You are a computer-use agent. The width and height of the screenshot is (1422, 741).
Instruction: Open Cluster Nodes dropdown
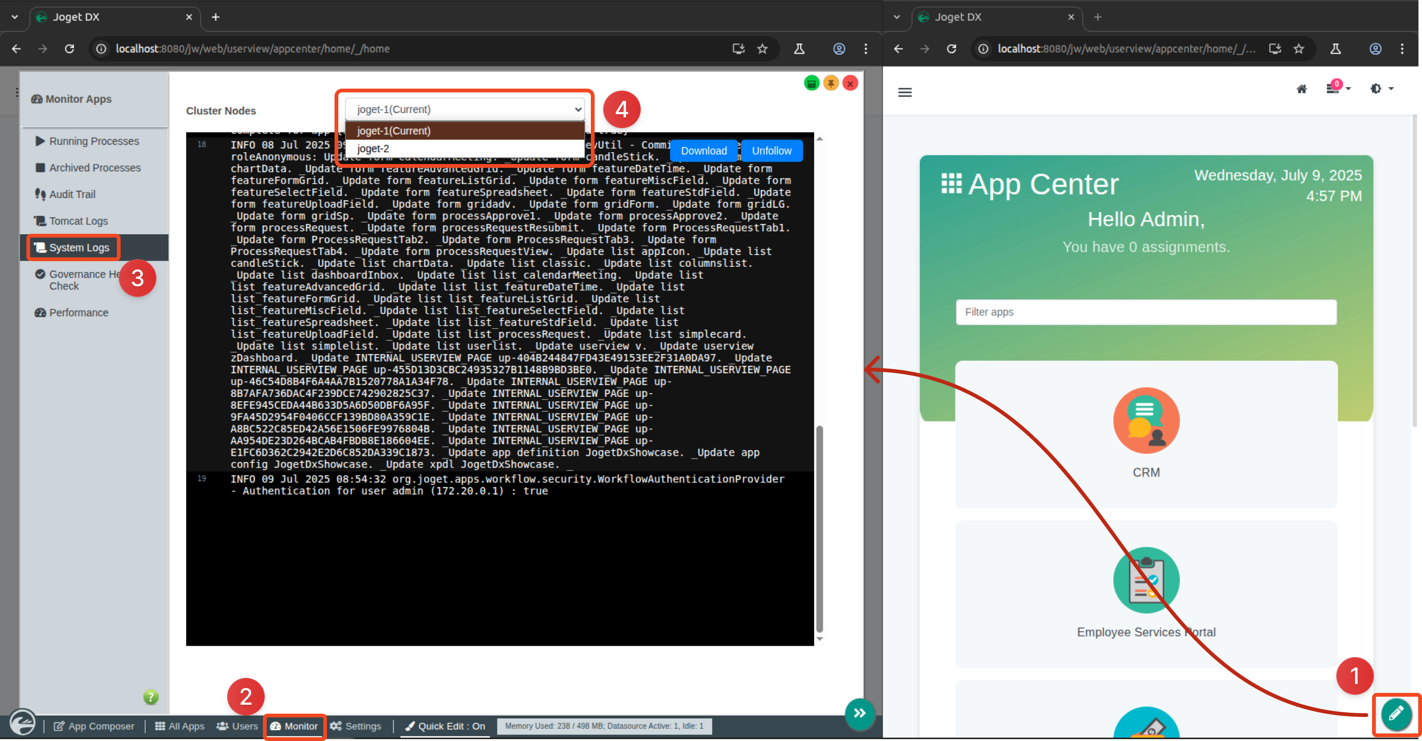(464, 109)
